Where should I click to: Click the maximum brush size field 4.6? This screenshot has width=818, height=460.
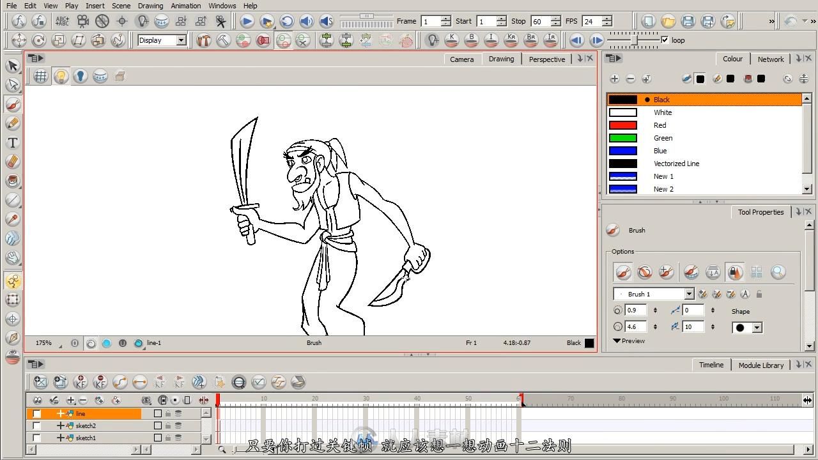point(637,326)
